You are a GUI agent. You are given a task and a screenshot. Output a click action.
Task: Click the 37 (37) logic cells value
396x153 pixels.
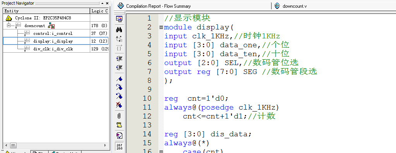(99, 33)
